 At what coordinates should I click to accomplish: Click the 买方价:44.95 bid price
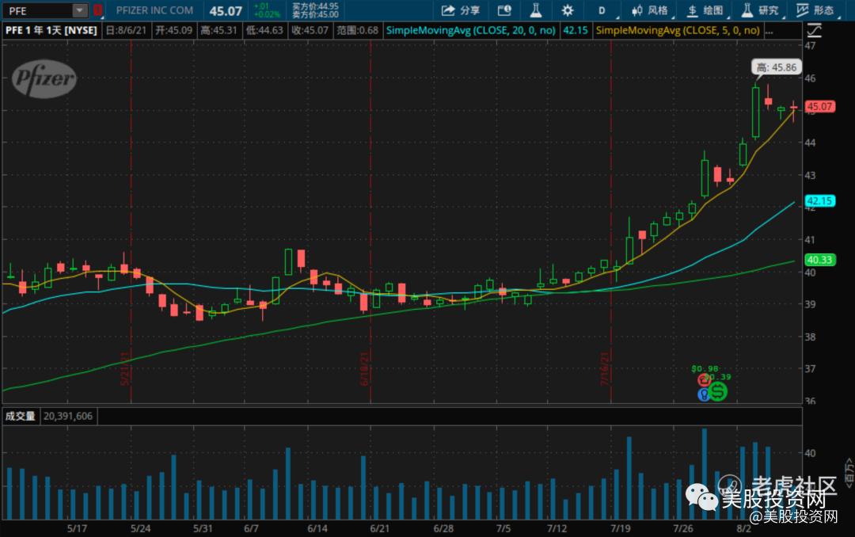(x=315, y=6)
